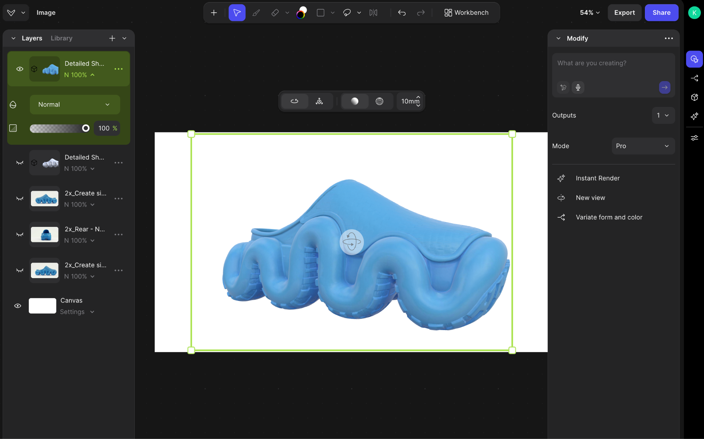Select the Brush tool in top toolbar
Image resolution: width=704 pixels, height=439 pixels.
(x=256, y=13)
